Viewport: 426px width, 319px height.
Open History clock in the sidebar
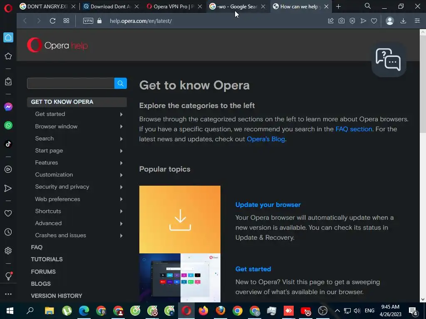click(x=8, y=232)
